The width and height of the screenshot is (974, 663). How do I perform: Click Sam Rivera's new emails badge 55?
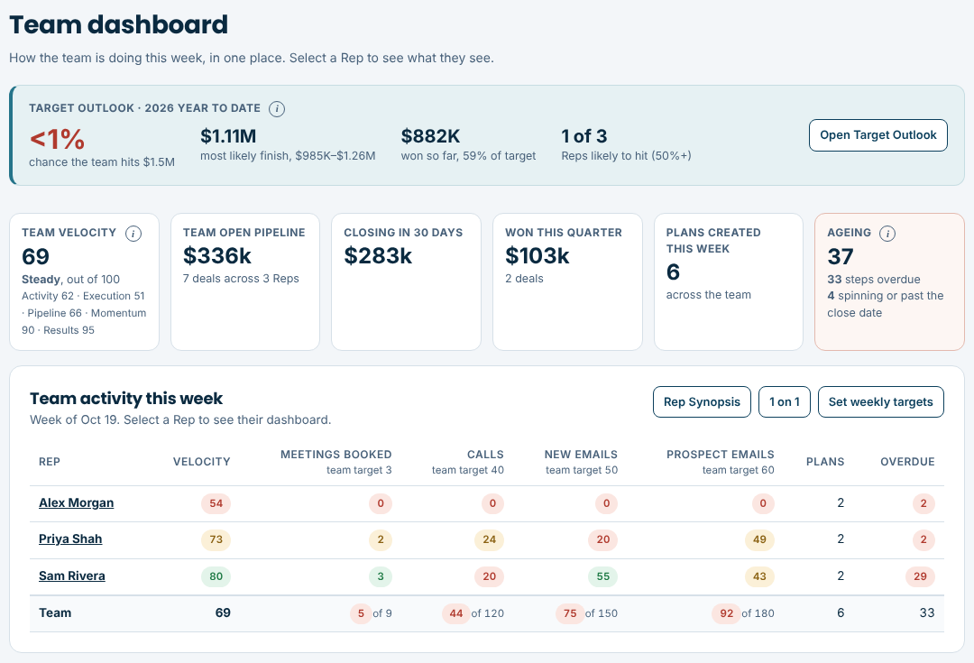602,576
